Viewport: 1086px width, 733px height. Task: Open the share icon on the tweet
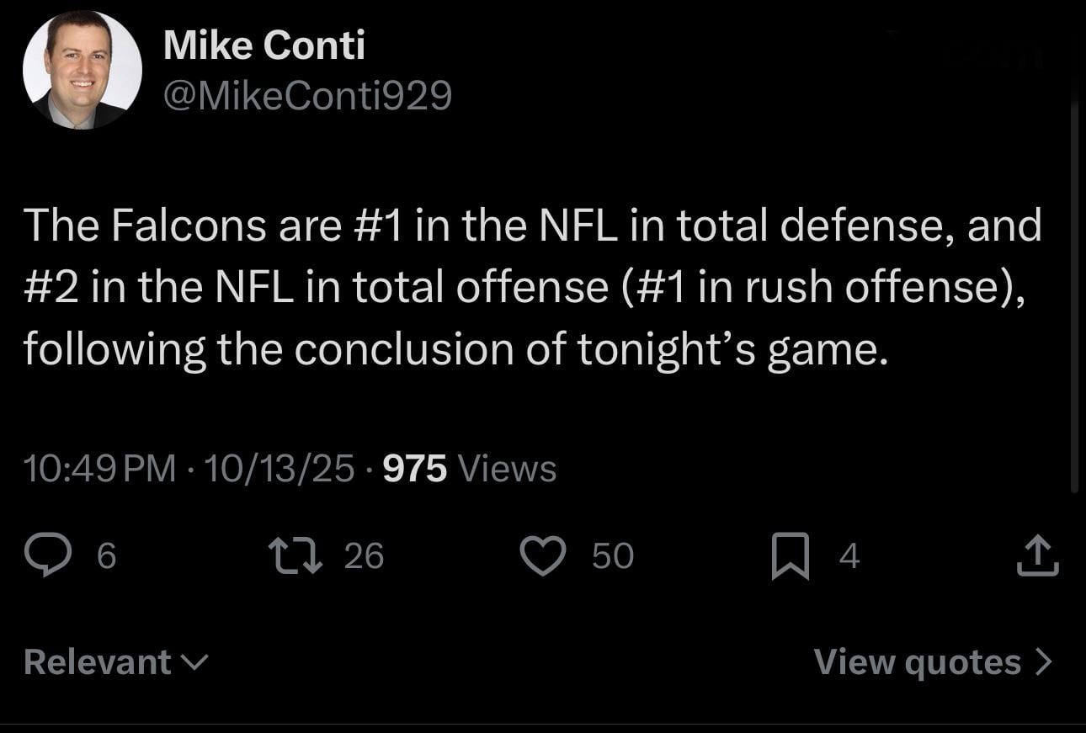1037,554
